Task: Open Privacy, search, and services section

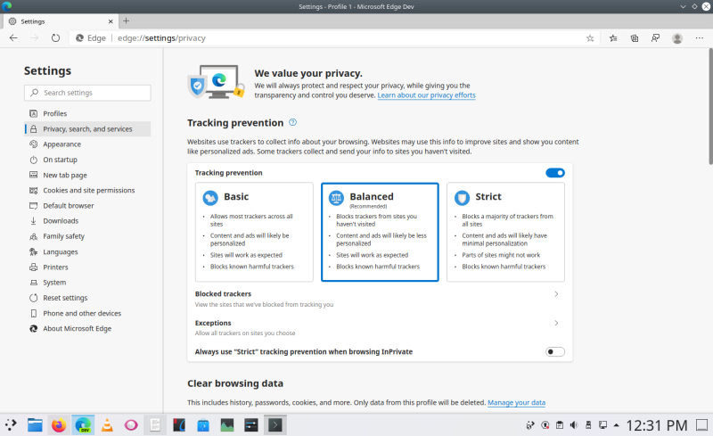Action: [x=87, y=128]
